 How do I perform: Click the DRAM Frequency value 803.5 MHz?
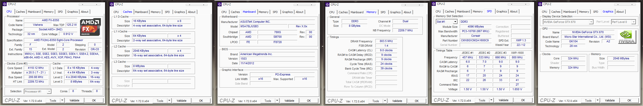[x=386, y=41]
